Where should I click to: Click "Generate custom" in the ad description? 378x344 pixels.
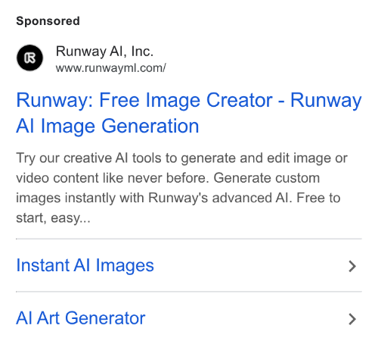[267, 178]
